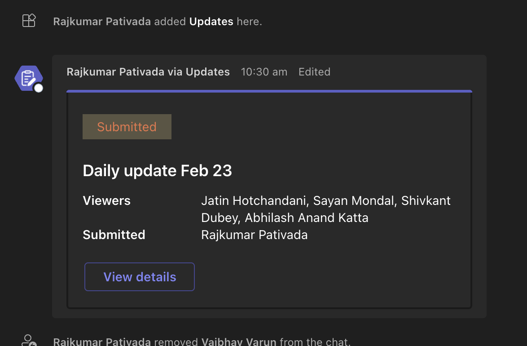
Task: Click Rajkumar Pativada in the added Updates notice
Action: (x=102, y=22)
